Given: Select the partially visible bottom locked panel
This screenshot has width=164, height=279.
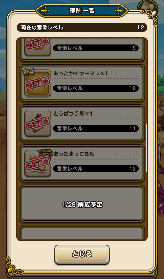Looking at the screenshot, I should (x=82, y=233).
